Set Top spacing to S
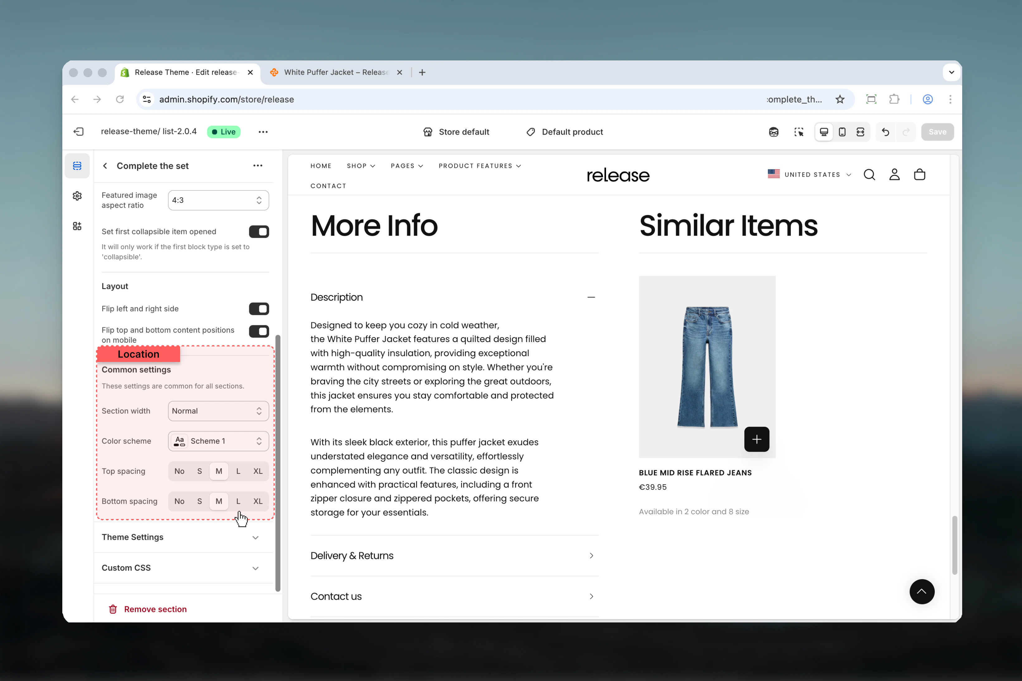 click(x=199, y=471)
